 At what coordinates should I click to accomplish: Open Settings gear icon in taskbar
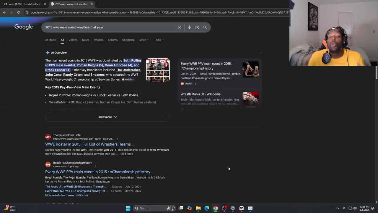pyautogui.click(x=233, y=208)
